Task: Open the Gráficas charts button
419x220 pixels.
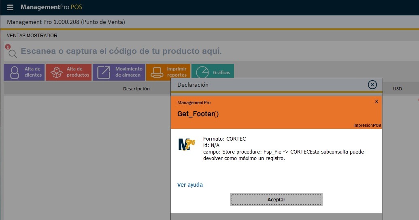Action: point(213,72)
